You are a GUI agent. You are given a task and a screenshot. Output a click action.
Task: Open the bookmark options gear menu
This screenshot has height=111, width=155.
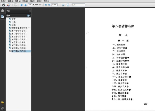pyautogui.click(x=8, y=15)
